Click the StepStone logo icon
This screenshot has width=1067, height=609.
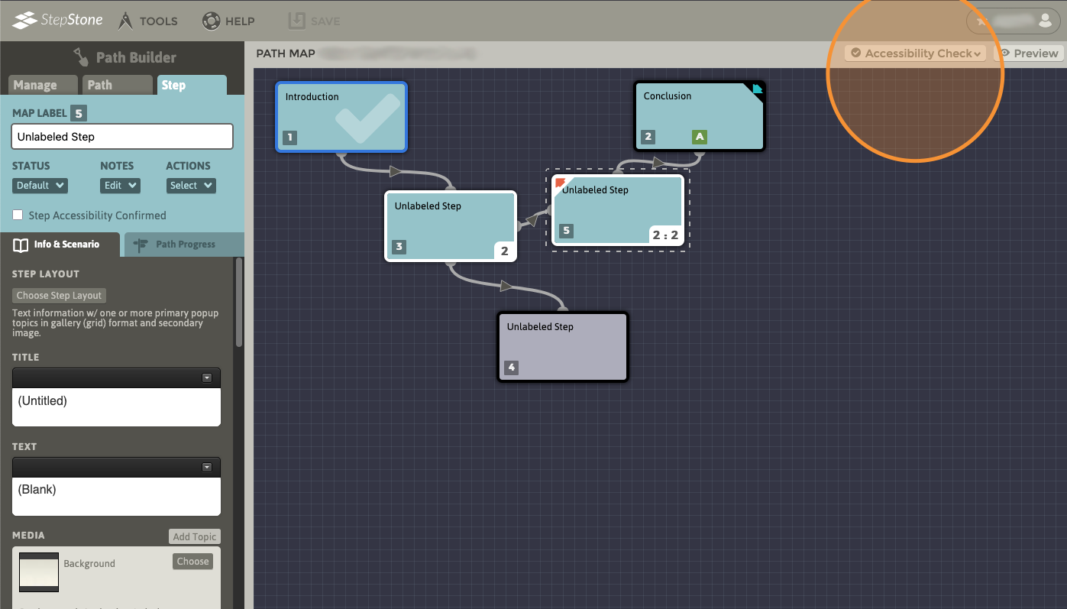tap(24, 21)
